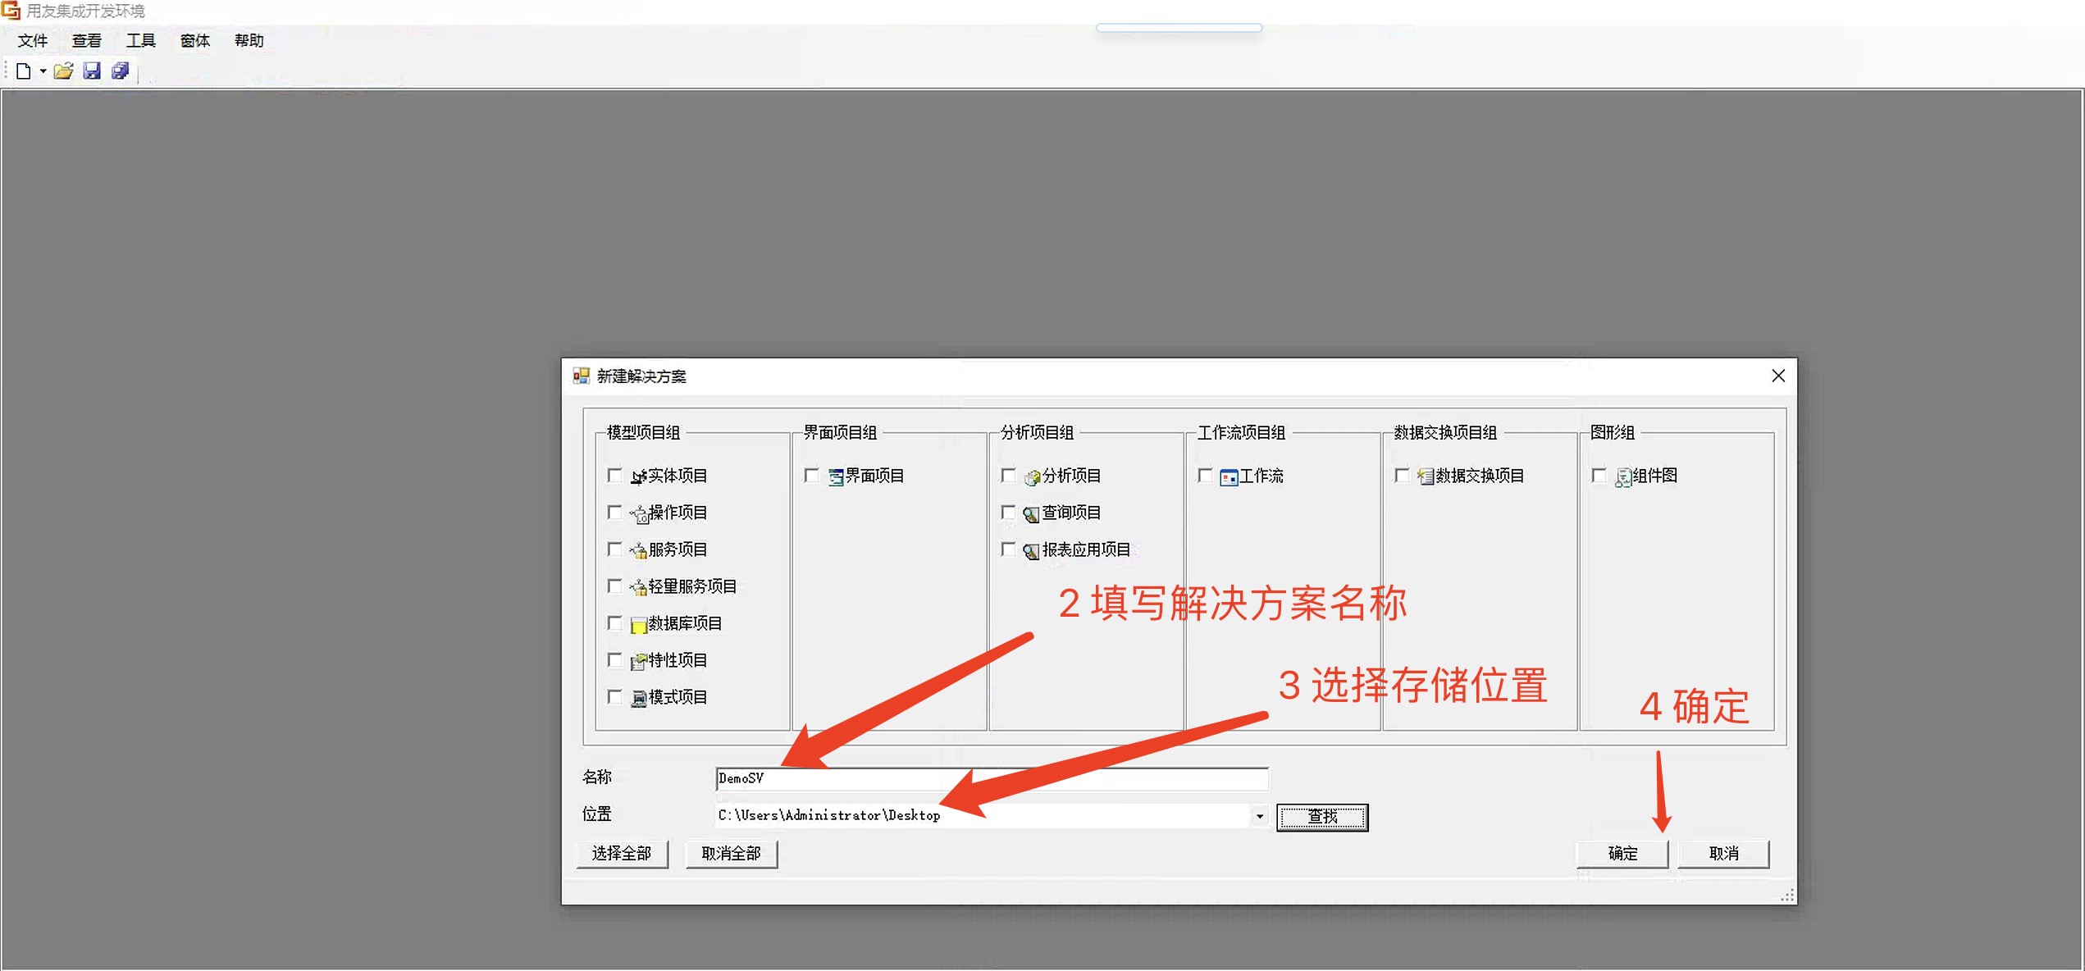The image size is (2085, 971).
Task: Click the Open folder toolbar icon
Action: (63, 71)
